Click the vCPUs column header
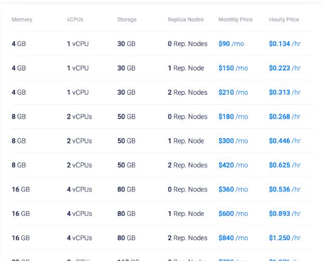Screen dimensions: 324x263 click(x=75, y=20)
